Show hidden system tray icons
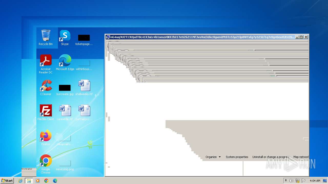This screenshot has height=184, width=328. pos(286,181)
